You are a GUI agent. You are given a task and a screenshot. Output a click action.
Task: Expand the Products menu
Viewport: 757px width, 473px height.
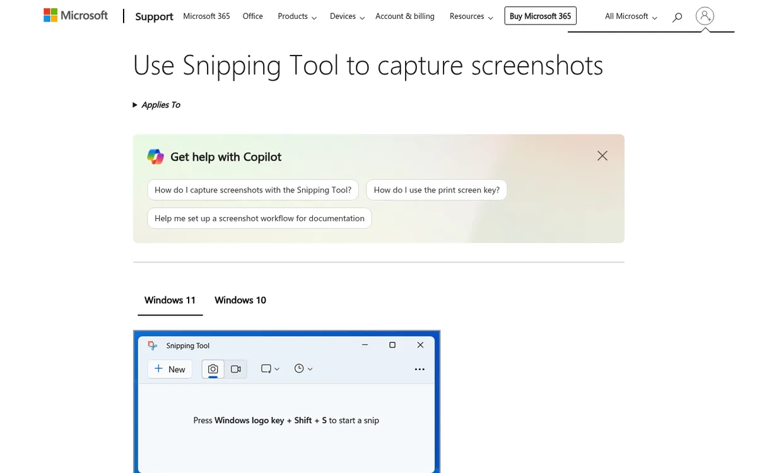297,16
